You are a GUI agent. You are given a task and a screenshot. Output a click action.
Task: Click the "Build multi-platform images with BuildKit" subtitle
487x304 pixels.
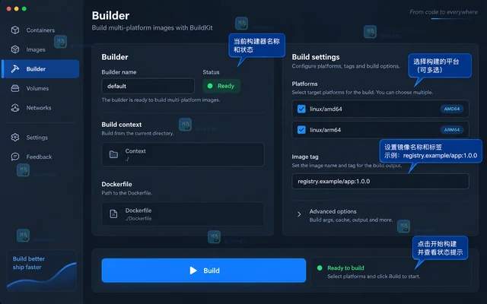point(152,27)
